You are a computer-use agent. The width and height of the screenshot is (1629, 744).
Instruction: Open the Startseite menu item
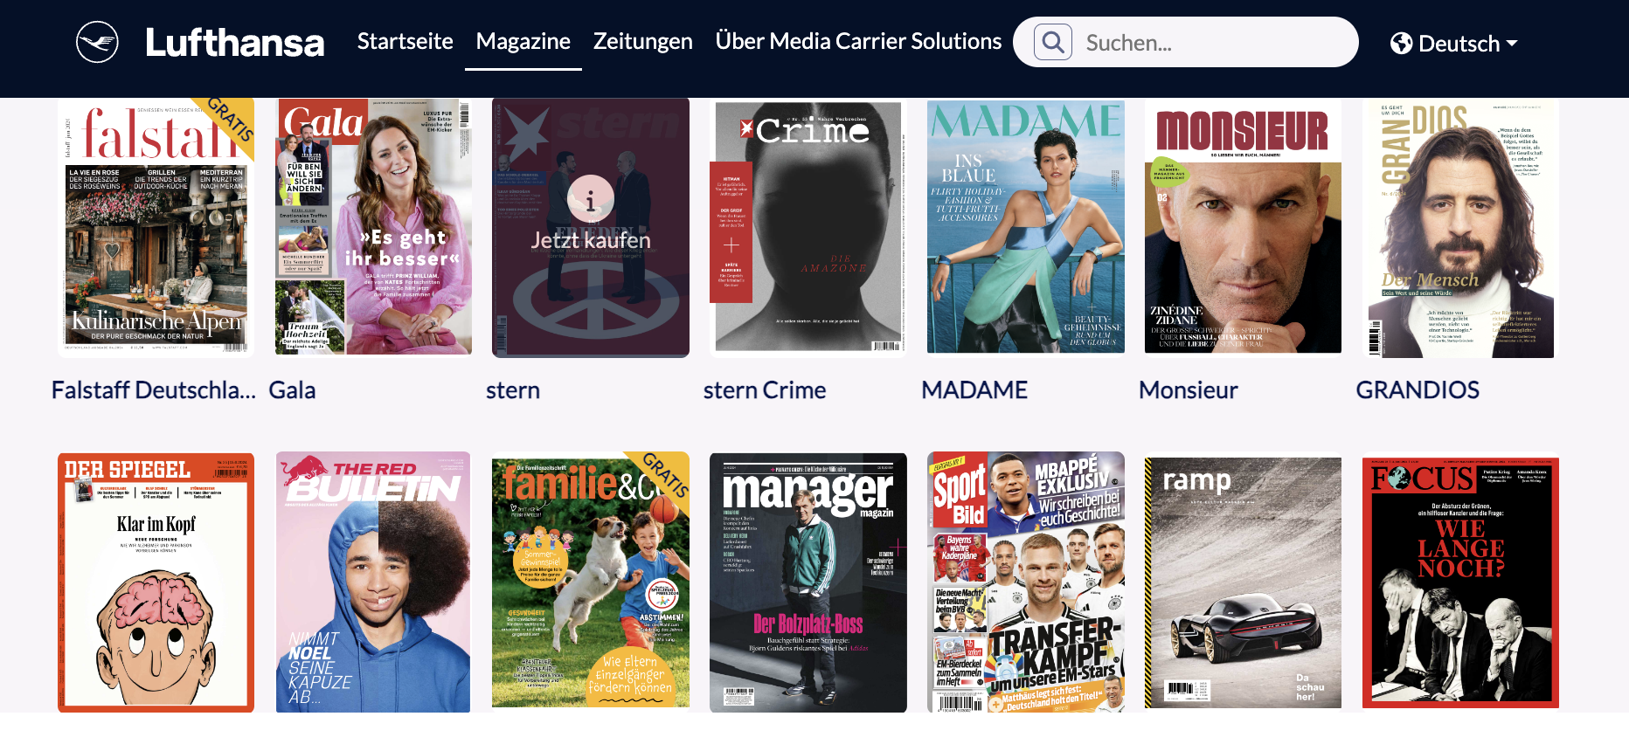coord(406,41)
